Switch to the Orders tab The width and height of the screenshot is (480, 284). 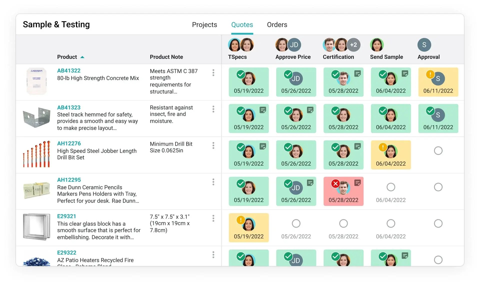[x=277, y=25]
